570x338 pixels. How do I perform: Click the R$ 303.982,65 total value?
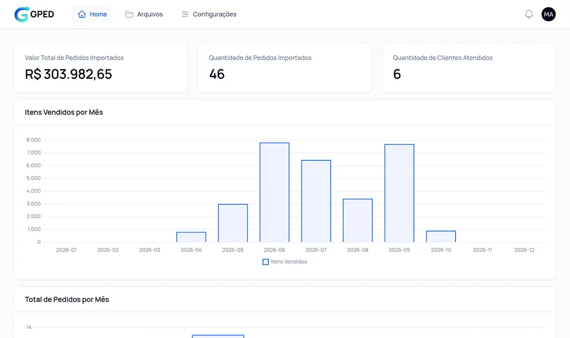click(x=68, y=74)
